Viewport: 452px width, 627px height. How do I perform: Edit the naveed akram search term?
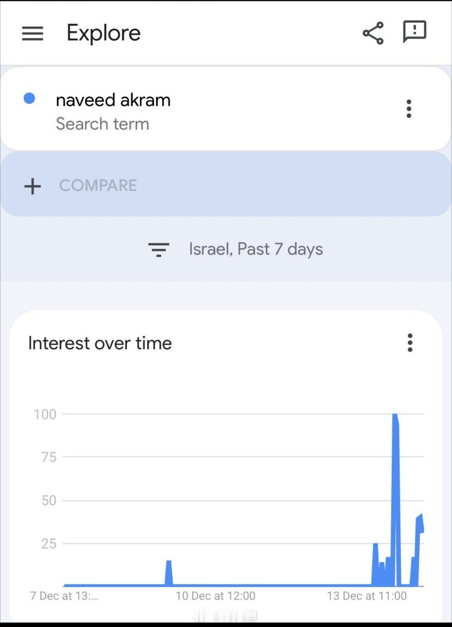click(113, 100)
